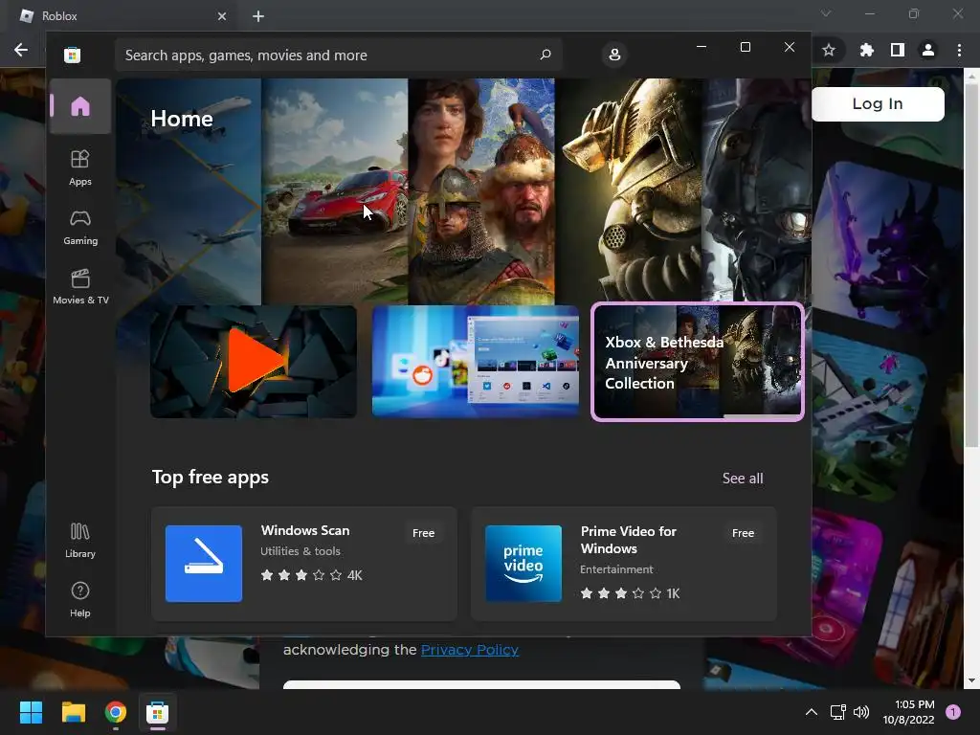
Task: Click the Fallout power armor banner
Action: pos(628,189)
